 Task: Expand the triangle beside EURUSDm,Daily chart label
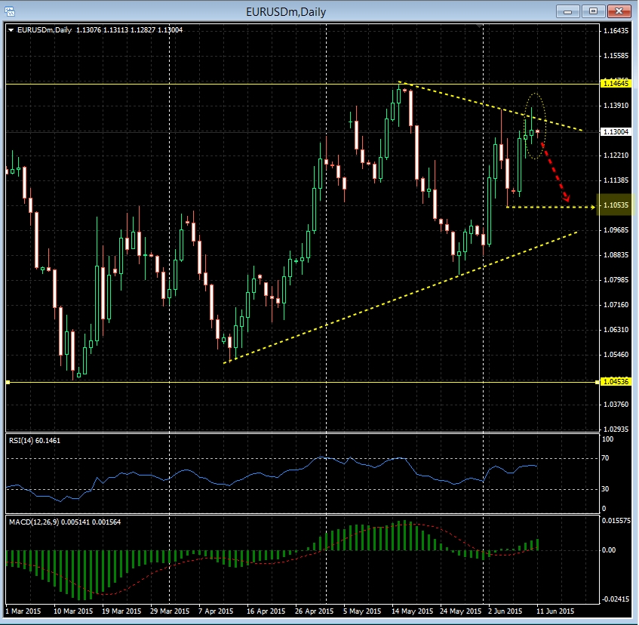11,30
